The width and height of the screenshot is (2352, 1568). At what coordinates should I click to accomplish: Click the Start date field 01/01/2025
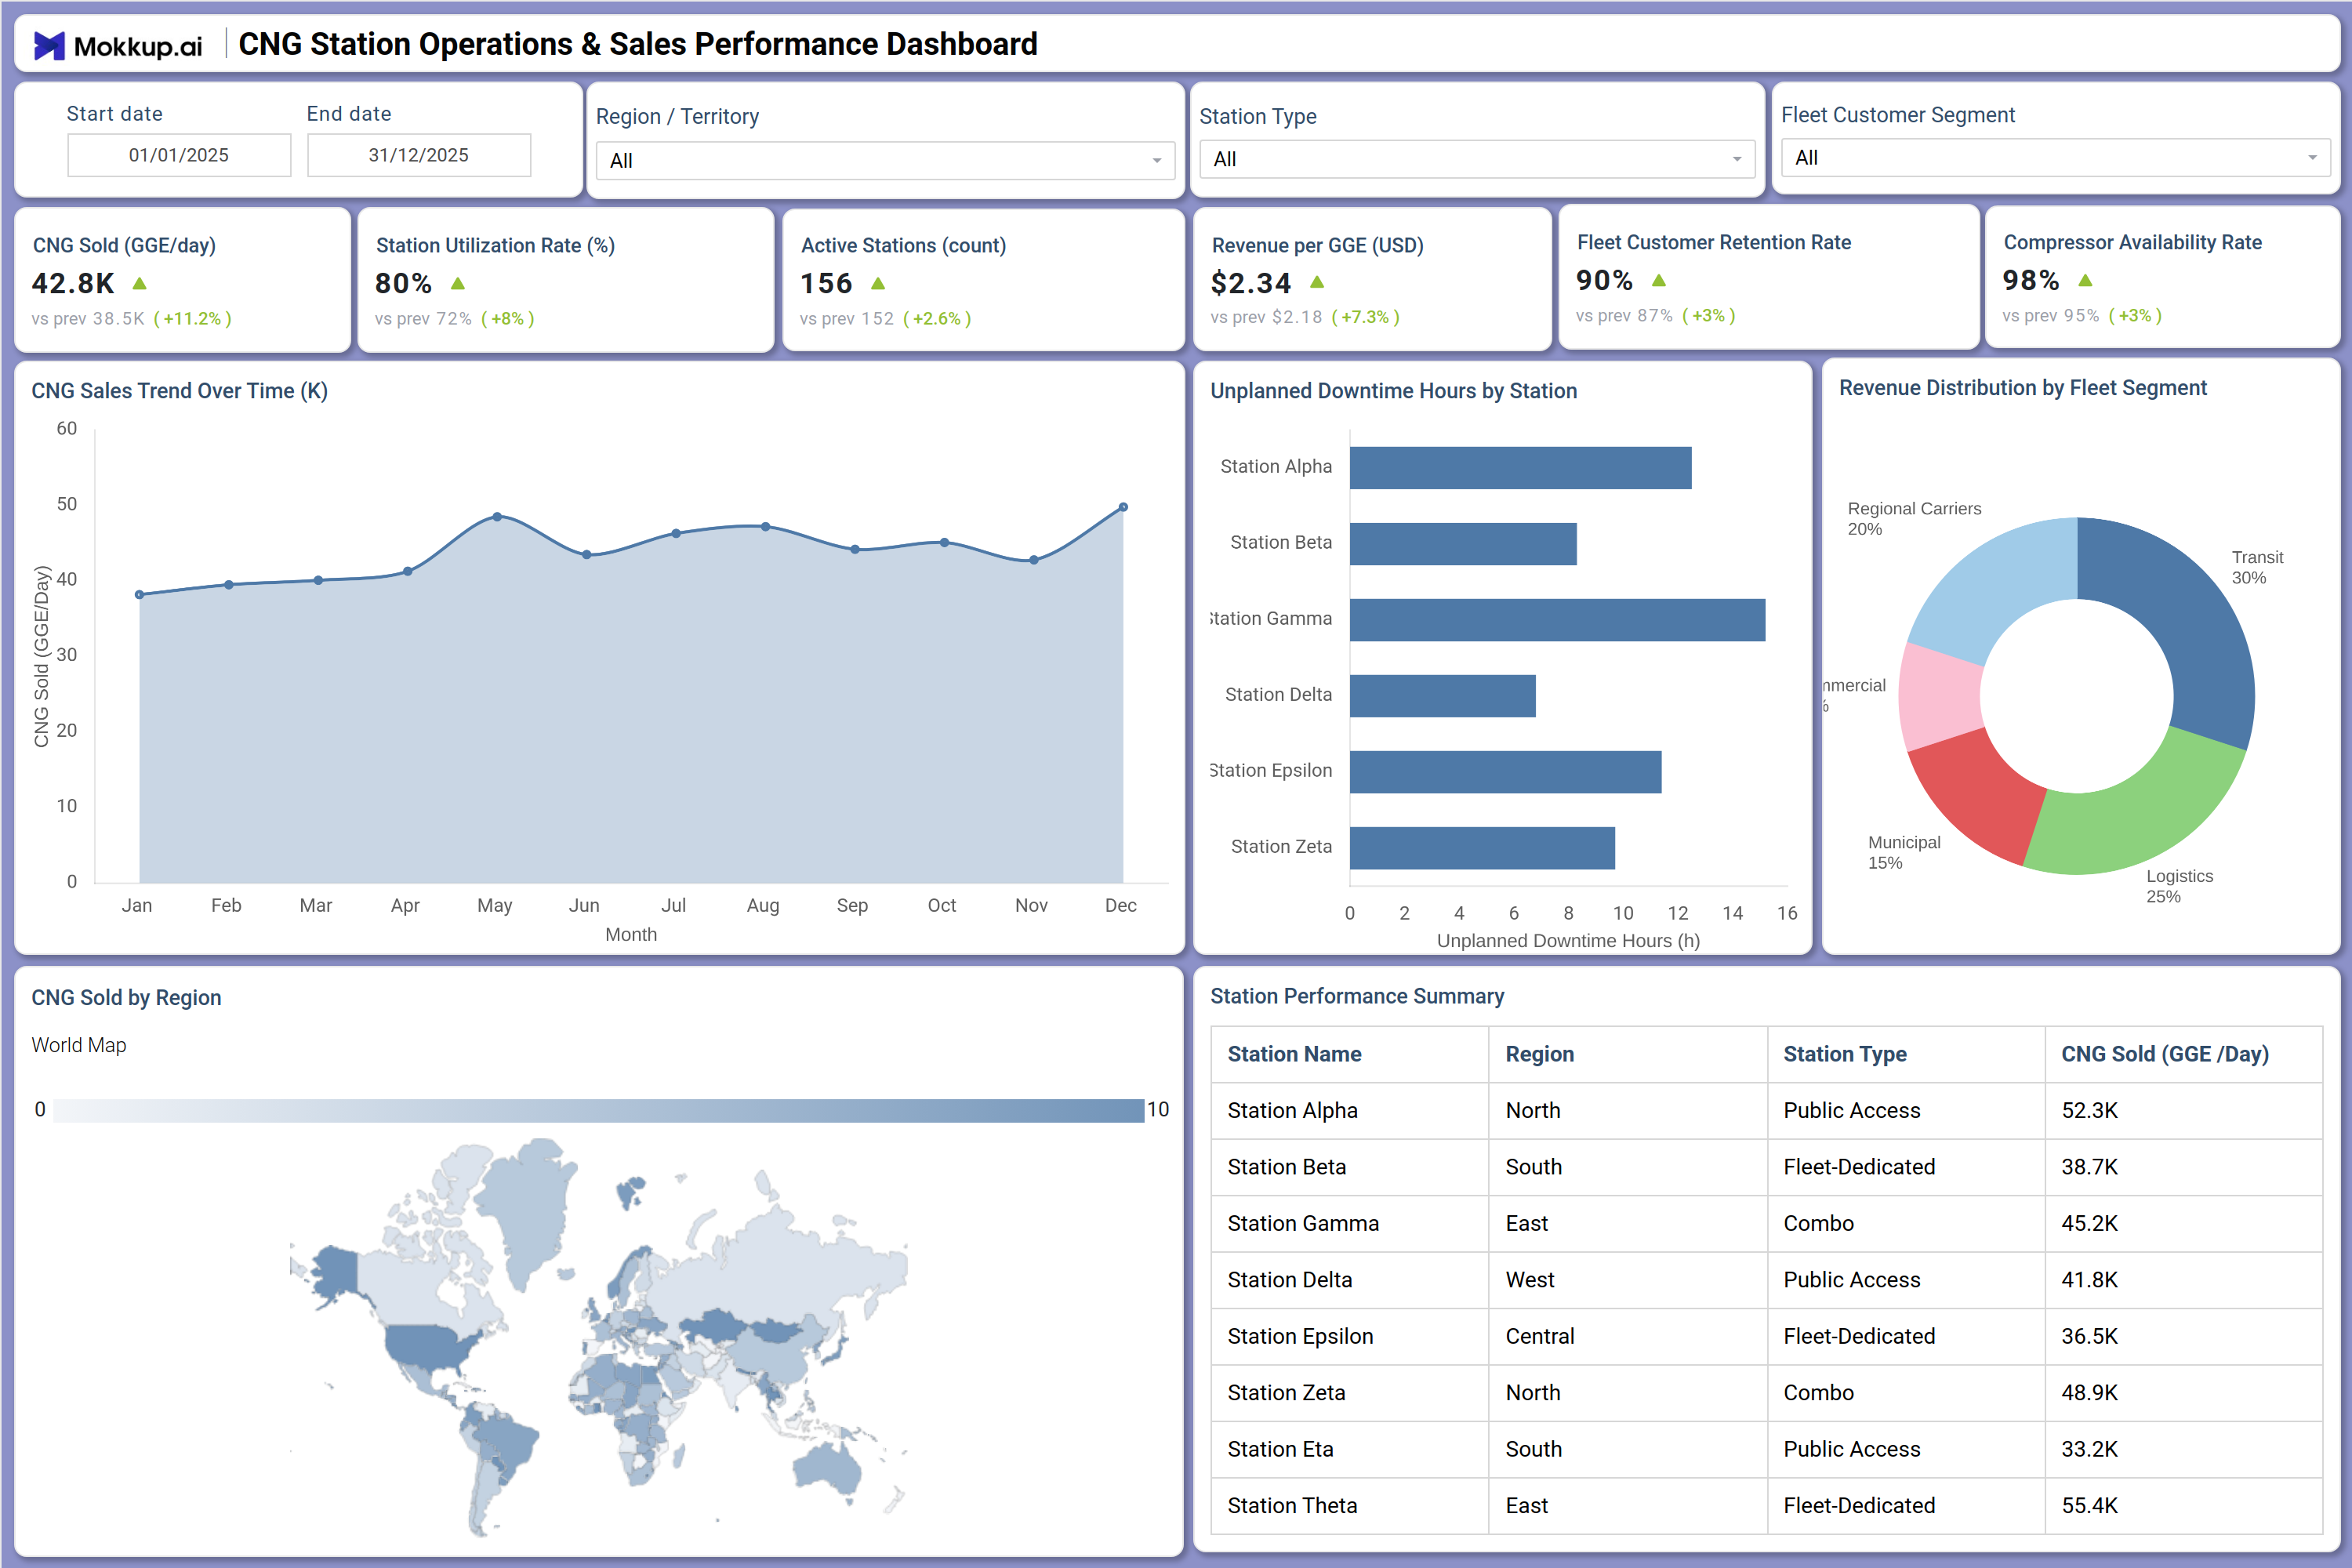point(179,155)
